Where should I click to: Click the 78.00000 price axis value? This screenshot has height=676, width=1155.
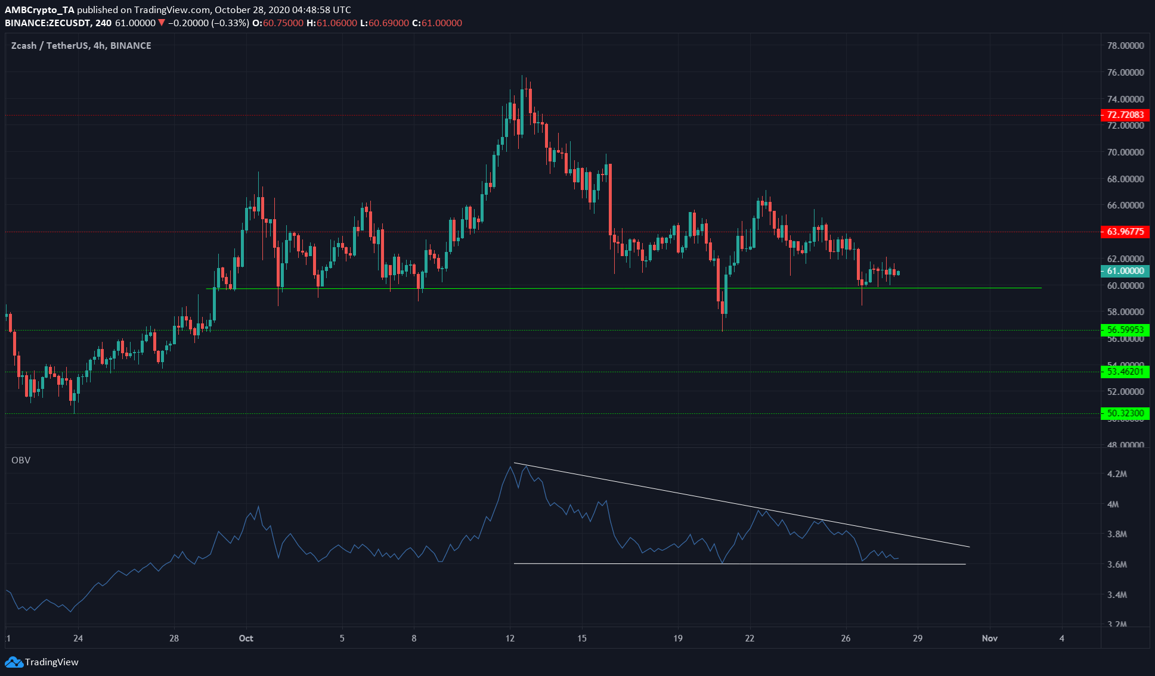[x=1125, y=46]
